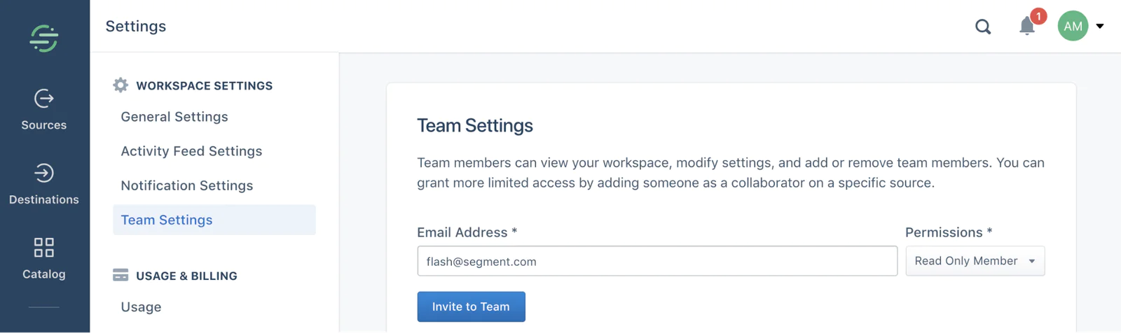Image resolution: width=1121 pixels, height=333 pixels.
Task: Open notifications bell with badge
Action: coord(1027,26)
